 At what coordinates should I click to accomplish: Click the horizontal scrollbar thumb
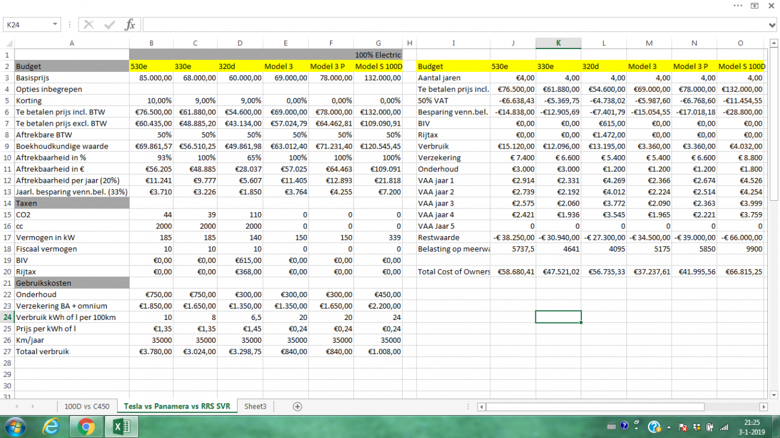[x=595, y=407]
